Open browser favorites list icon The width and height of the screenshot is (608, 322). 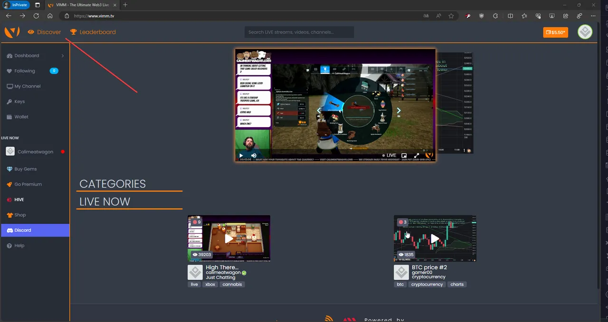pyautogui.click(x=524, y=16)
